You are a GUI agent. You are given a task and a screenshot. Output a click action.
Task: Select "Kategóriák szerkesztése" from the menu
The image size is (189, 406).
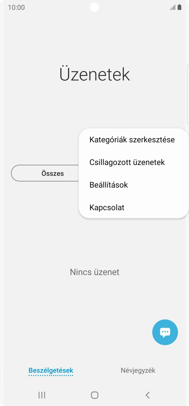pyautogui.click(x=132, y=139)
